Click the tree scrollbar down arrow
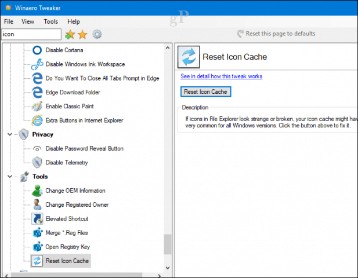 point(168,268)
